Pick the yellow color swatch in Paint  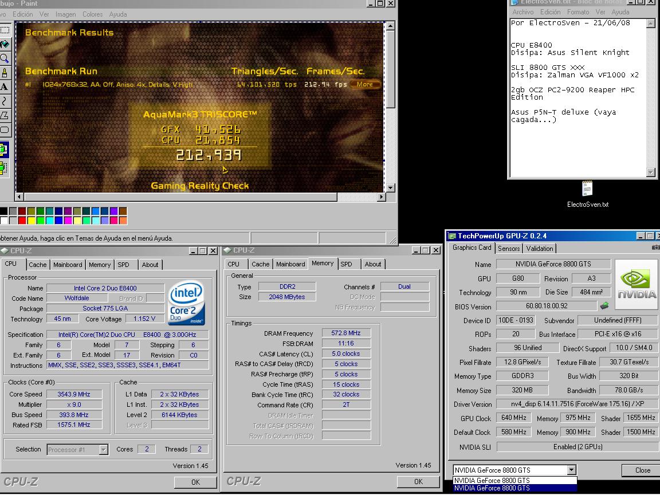click(x=31, y=220)
